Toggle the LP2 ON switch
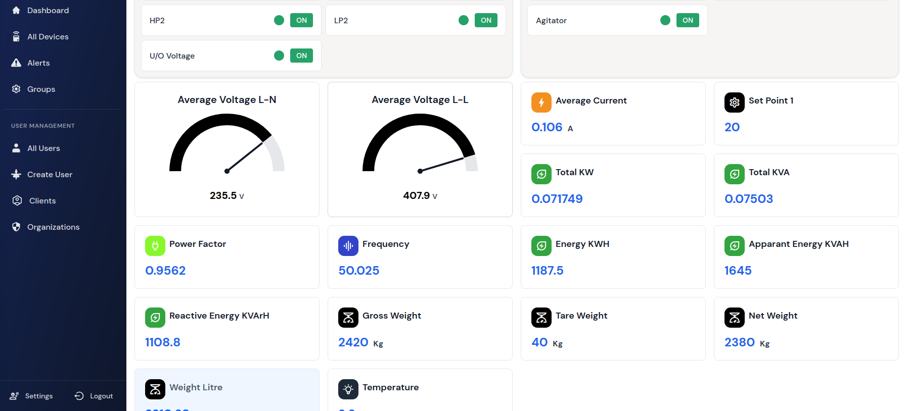Image resolution: width=907 pixels, height=411 pixels. point(486,20)
